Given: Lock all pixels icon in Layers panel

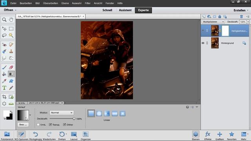Looking at the screenshot, I should [220, 16].
